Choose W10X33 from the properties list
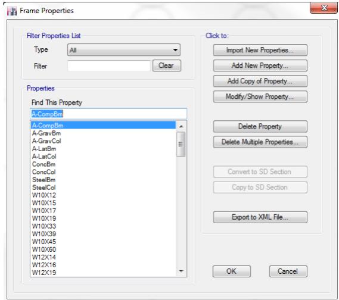 click(x=44, y=226)
